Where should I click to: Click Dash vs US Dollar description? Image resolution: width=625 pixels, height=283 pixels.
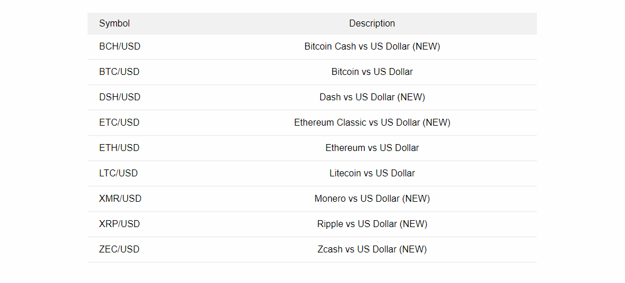pos(372,97)
